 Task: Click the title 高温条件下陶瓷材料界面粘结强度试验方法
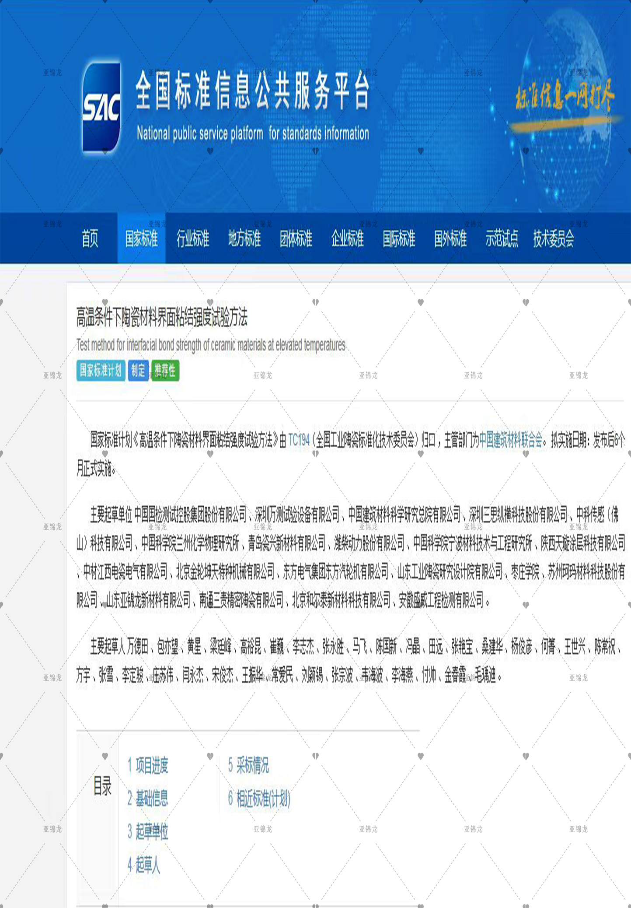point(162,317)
